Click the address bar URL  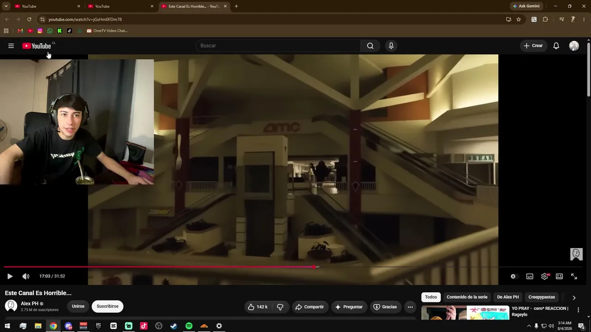(85, 19)
